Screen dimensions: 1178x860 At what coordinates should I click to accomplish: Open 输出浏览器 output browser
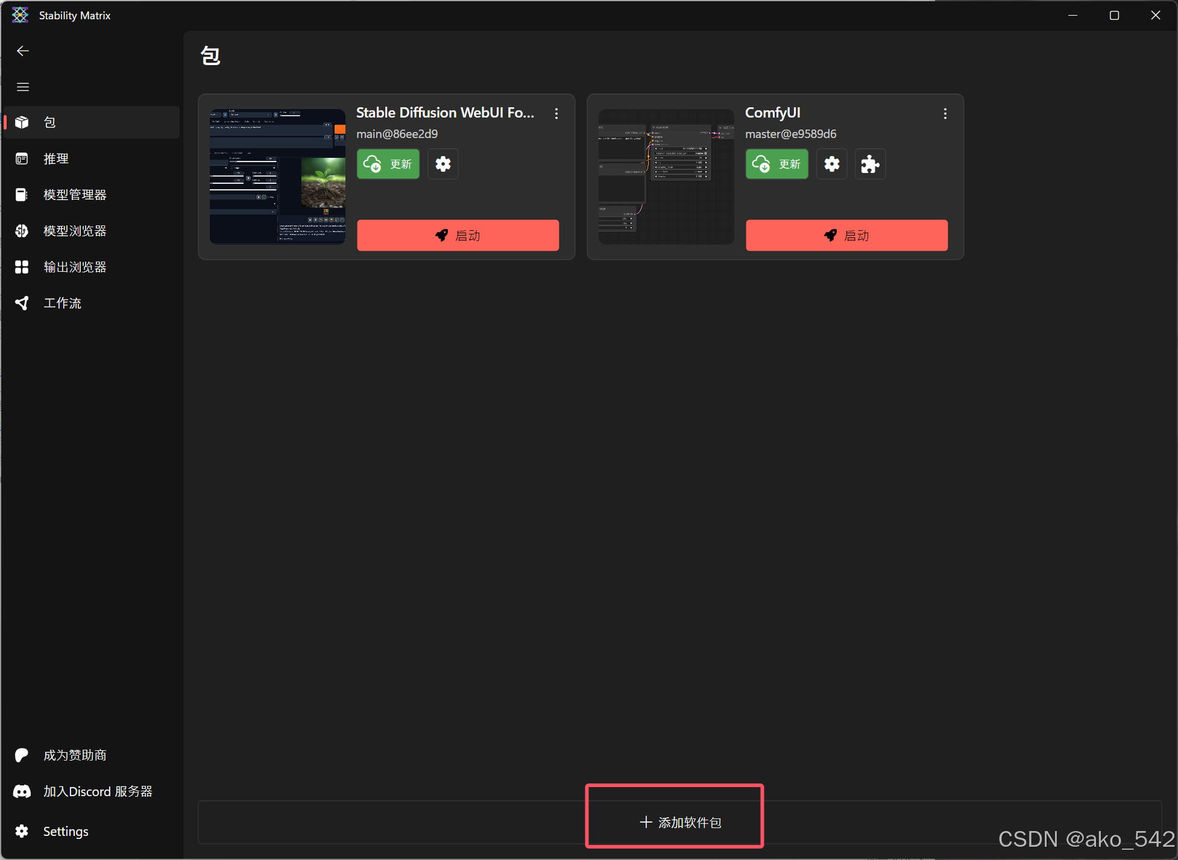pyautogui.click(x=92, y=267)
